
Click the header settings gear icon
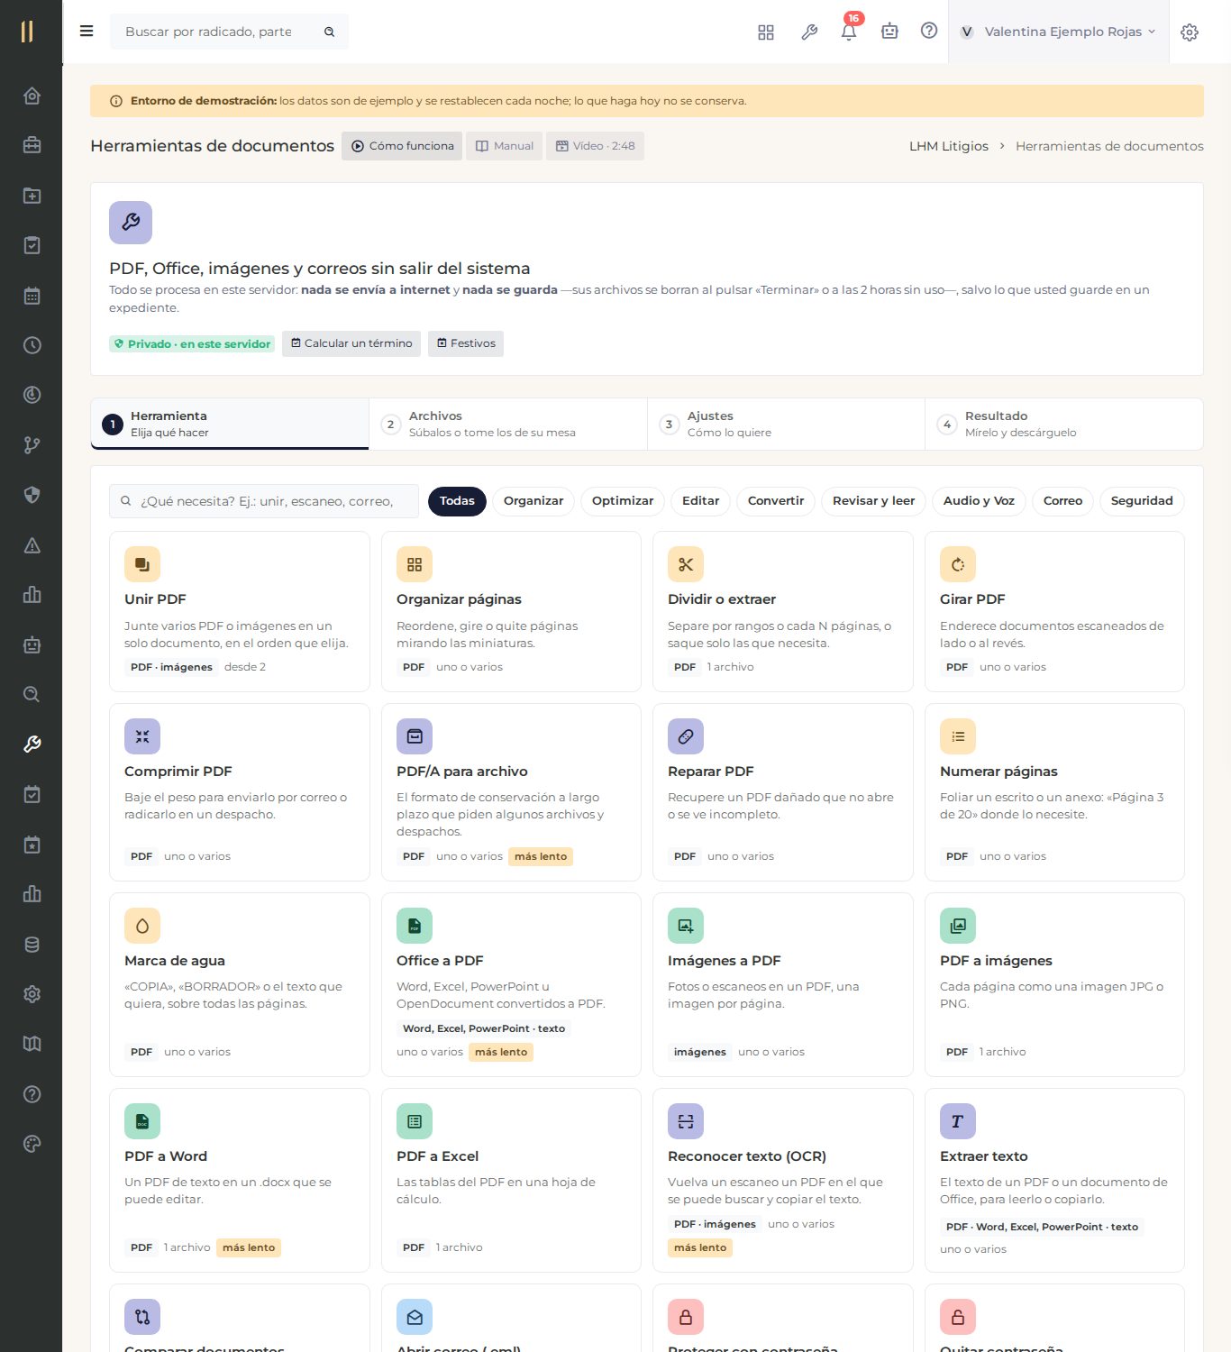1190,32
